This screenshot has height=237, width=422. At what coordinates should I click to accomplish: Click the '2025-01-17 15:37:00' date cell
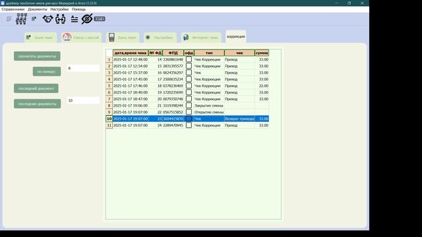click(x=131, y=72)
